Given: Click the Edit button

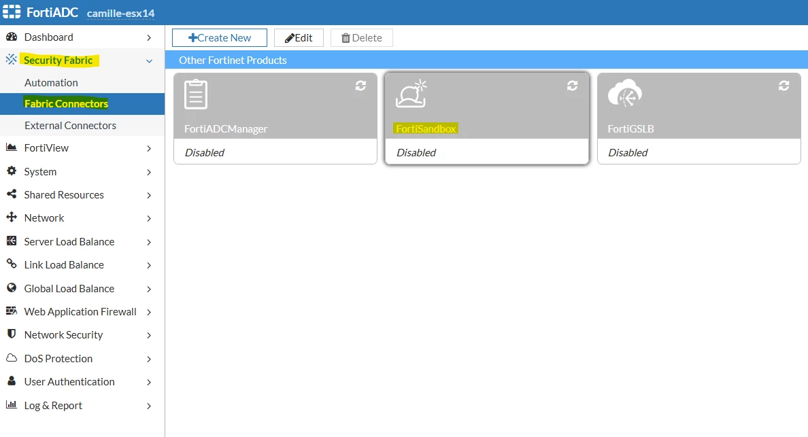Looking at the screenshot, I should [299, 37].
